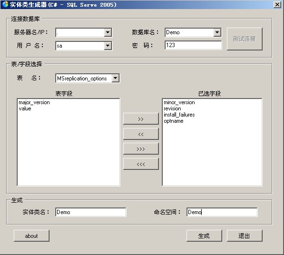The width and height of the screenshot is (284, 255).
Task: Click the <<< remove all fields button
Action: tap(141, 164)
